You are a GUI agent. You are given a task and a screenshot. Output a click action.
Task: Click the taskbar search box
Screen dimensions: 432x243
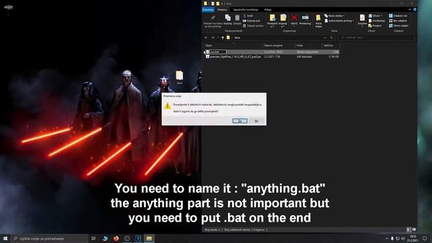click(50, 238)
